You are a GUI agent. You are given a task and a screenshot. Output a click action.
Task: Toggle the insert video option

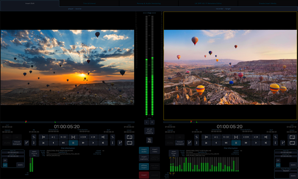155,150
